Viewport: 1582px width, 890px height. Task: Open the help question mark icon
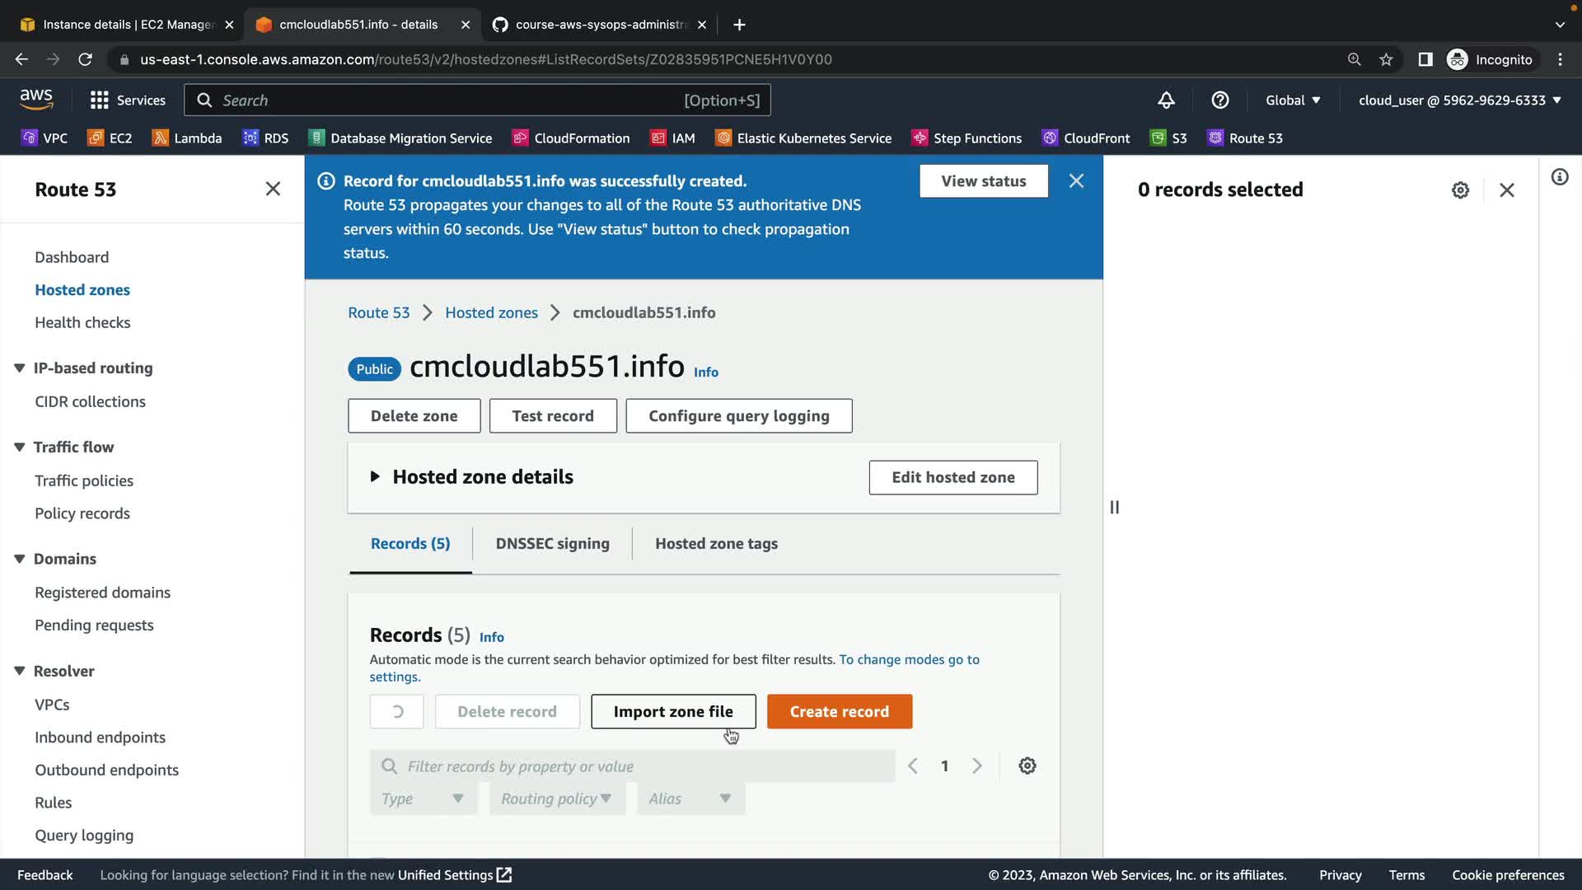tap(1220, 100)
